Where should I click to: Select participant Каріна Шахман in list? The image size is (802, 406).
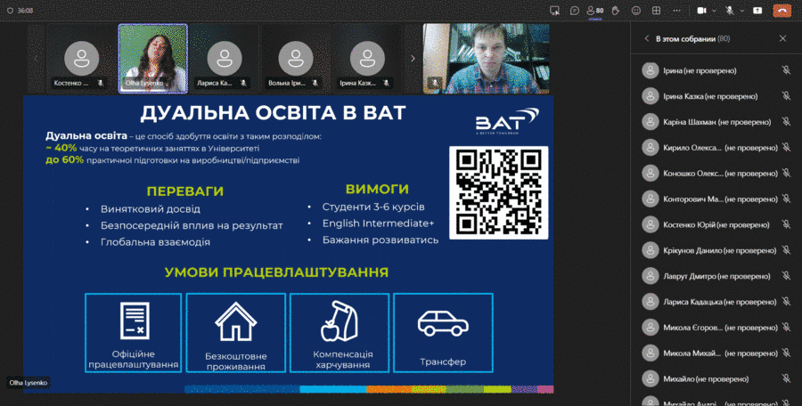[x=716, y=122]
